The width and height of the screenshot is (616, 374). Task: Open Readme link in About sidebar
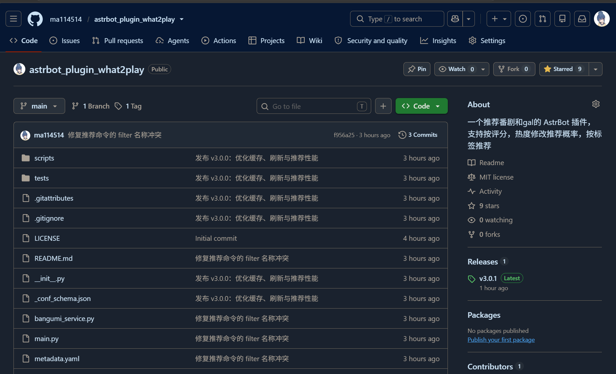point(486,162)
